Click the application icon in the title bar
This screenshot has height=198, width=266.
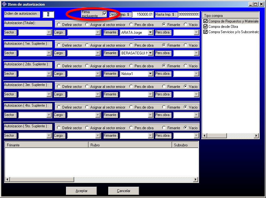(4, 4)
